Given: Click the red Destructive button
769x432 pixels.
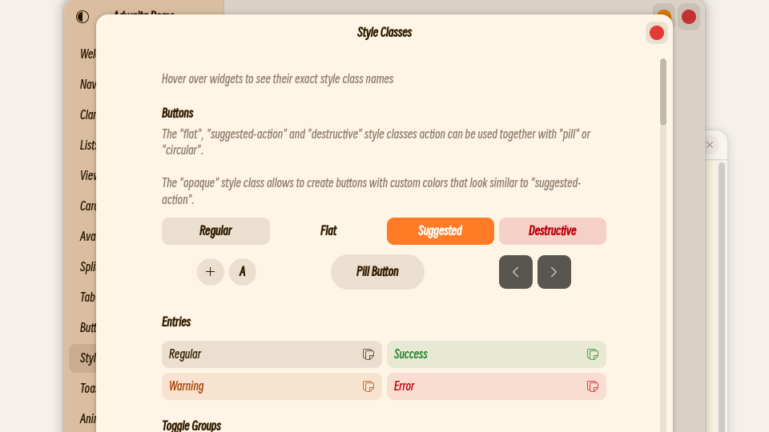Looking at the screenshot, I should point(553,231).
